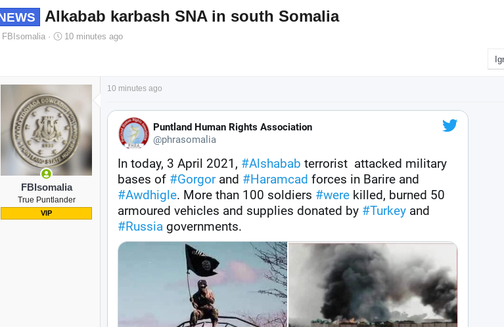
Task: Open the FBIsomalia username below avatar
Action: (47, 187)
